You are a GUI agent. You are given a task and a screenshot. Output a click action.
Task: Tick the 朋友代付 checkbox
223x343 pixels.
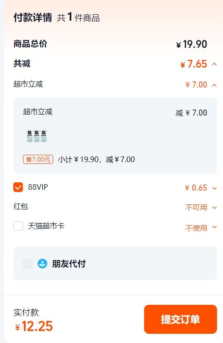coord(28,264)
